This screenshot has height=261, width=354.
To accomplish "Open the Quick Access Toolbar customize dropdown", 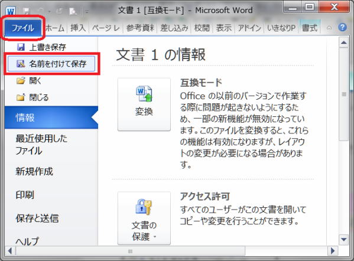I will pyautogui.click(x=87, y=11).
